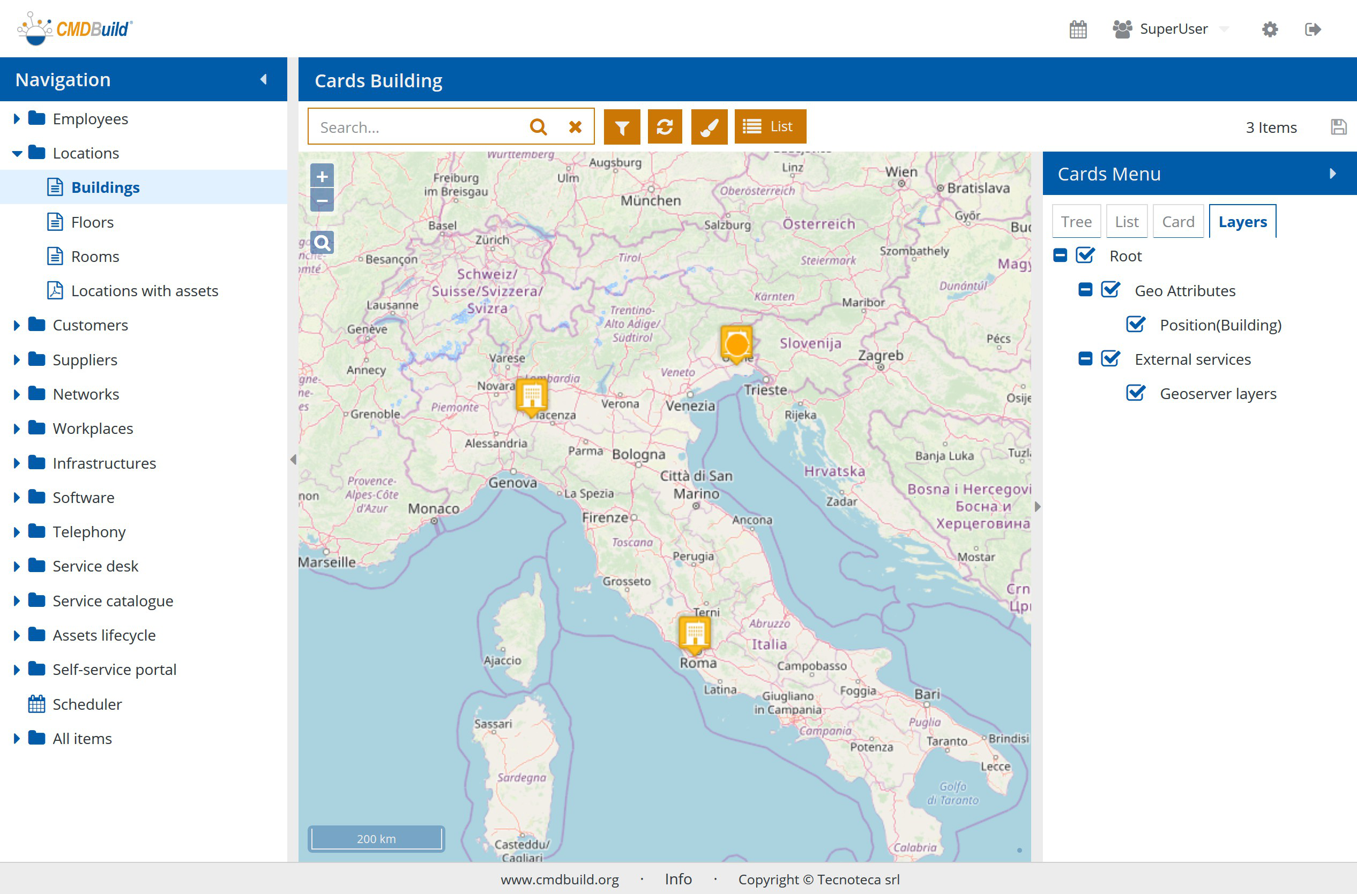1357x894 pixels.
Task: Uncheck the Geoserver layers checkbox
Action: [x=1135, y=393]
